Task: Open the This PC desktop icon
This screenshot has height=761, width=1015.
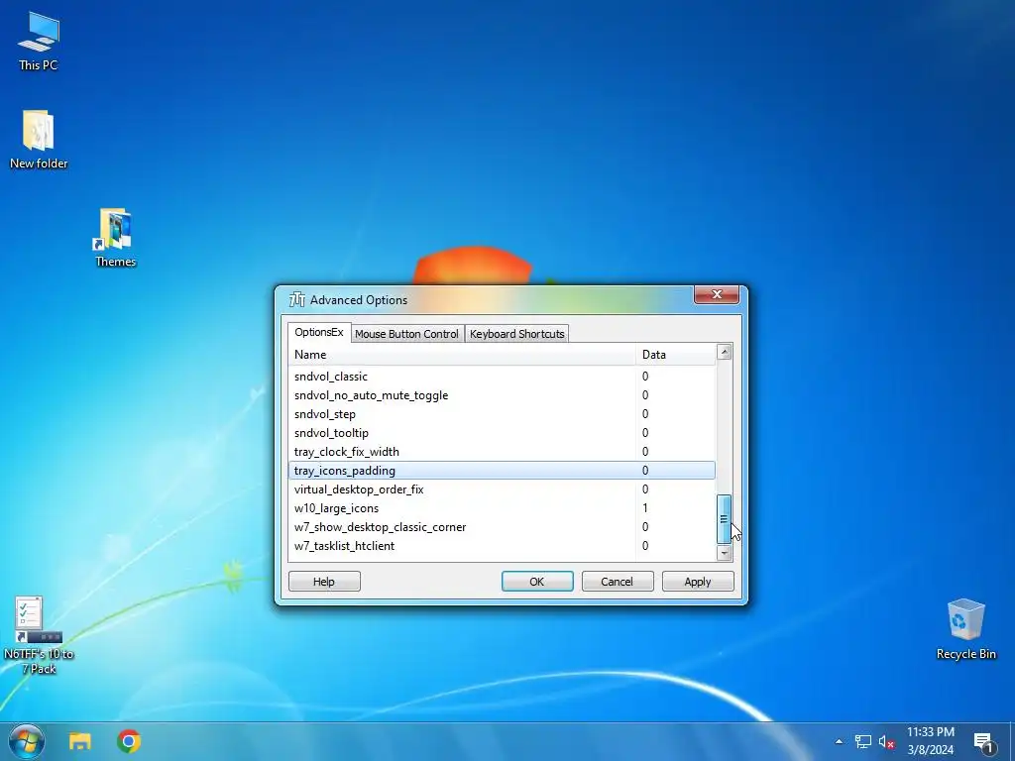Action: coord(39,40)
